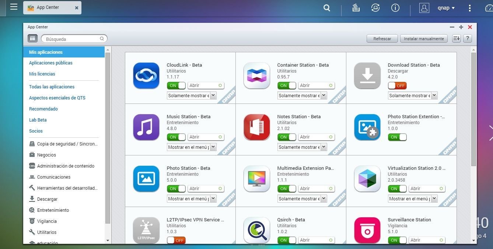Select the Music Station icon
493x249 pixels.
(x=146, y=127)
